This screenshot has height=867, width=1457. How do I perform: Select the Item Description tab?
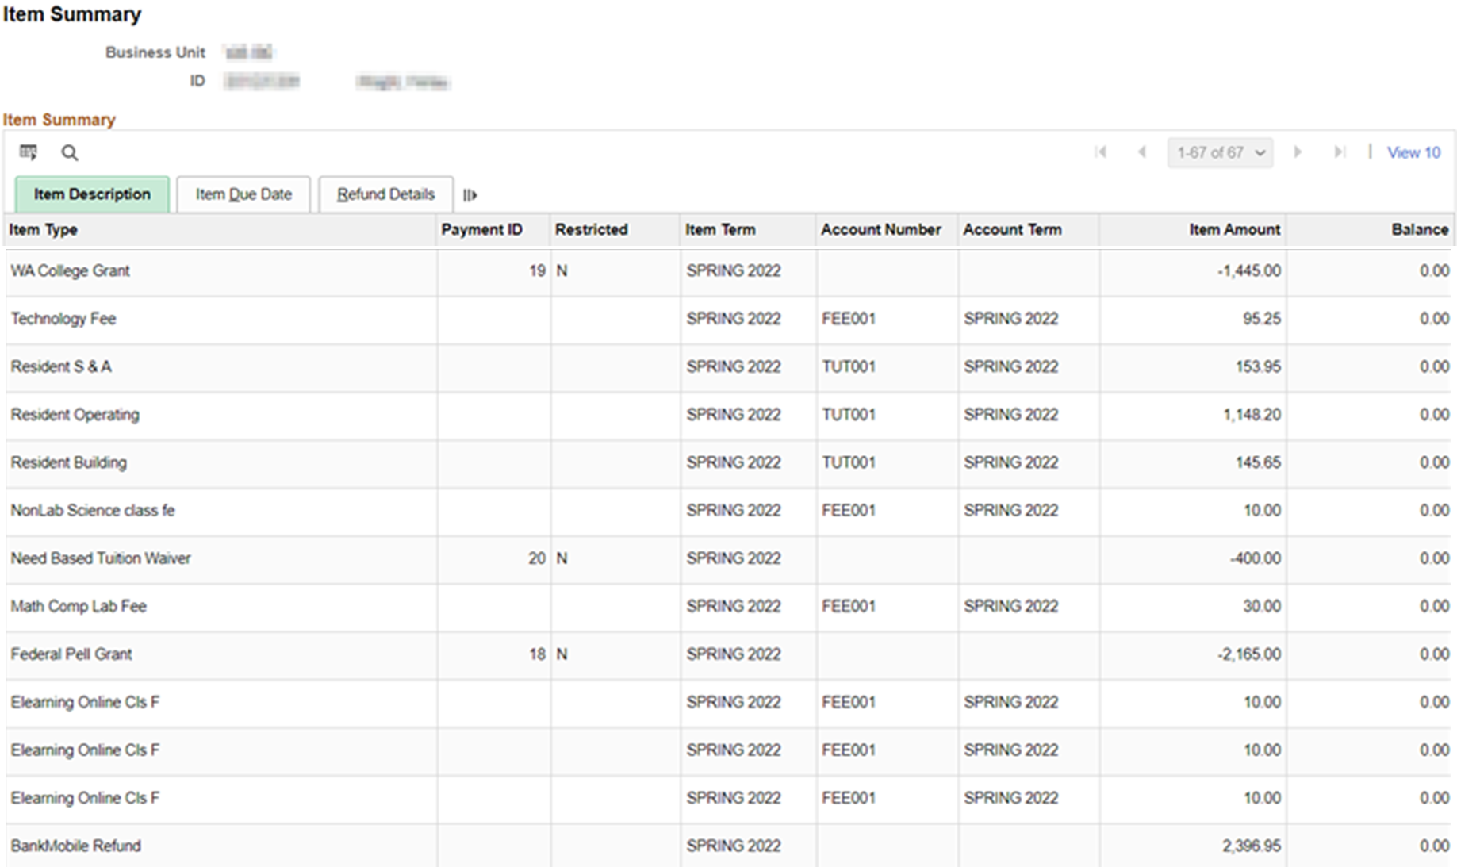[92, 194]
